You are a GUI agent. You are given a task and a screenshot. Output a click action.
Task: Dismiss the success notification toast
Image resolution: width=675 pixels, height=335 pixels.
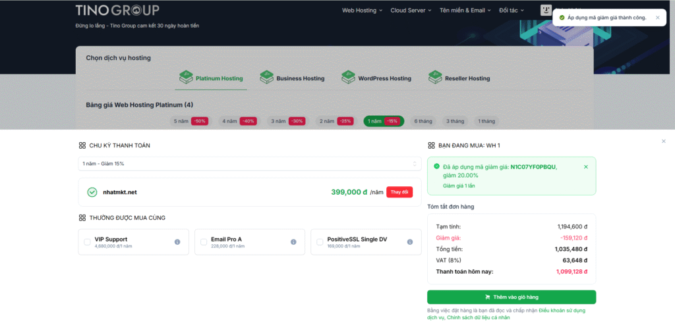click(x=657, y=18)
